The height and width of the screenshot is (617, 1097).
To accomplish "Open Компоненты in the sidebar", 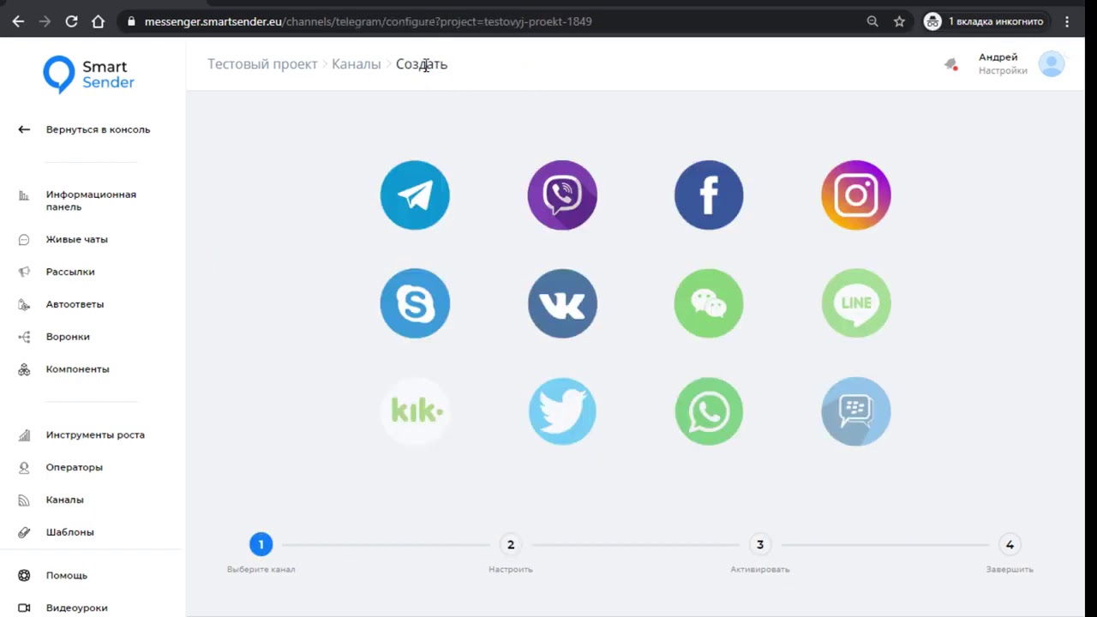I will pos(64,369).
